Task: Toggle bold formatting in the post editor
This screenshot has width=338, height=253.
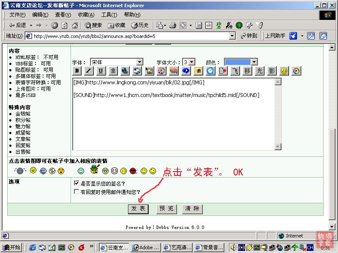Action: pyautogui.click(x=77, y=71)
